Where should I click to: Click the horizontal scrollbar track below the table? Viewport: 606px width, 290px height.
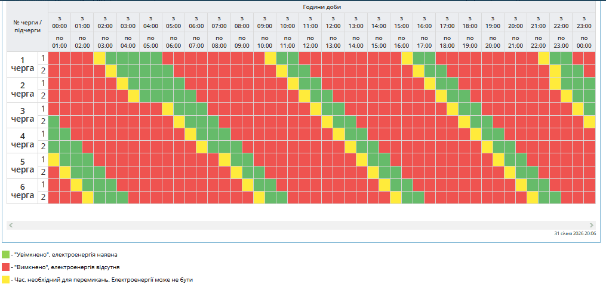(299, 226)
